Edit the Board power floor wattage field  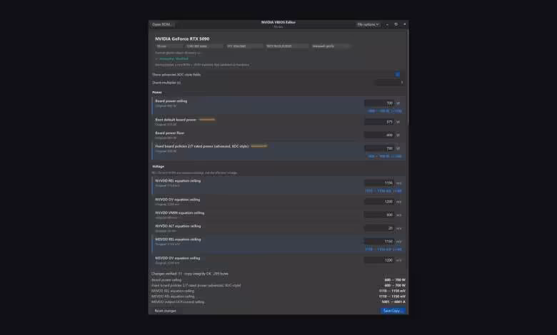click(x=379, y=135)
